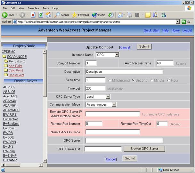Open the Edit menu
The image size is (195, 173).
(x=13, y=8)
